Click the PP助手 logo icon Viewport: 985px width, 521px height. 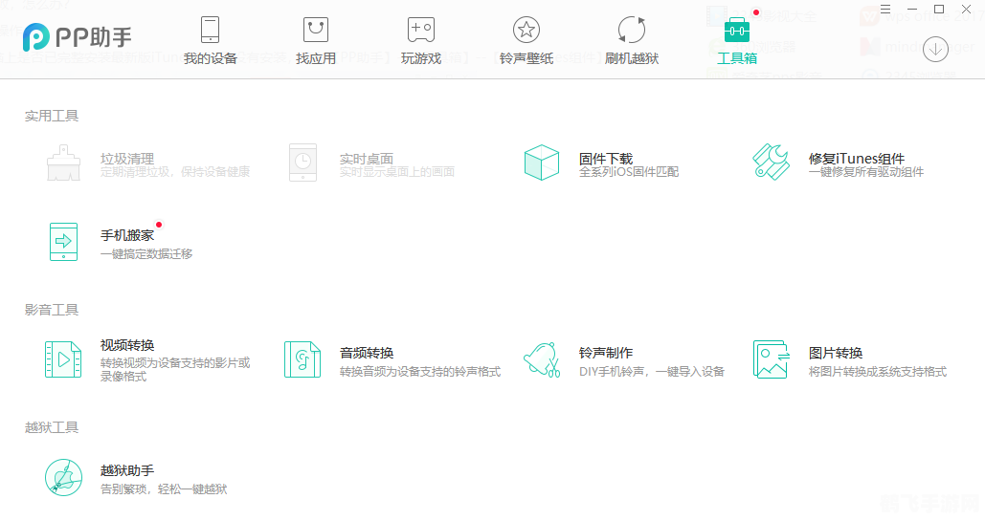(x=37, y=37)
